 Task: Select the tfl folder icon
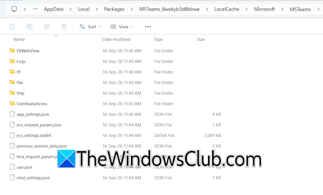tap(12, 72)
